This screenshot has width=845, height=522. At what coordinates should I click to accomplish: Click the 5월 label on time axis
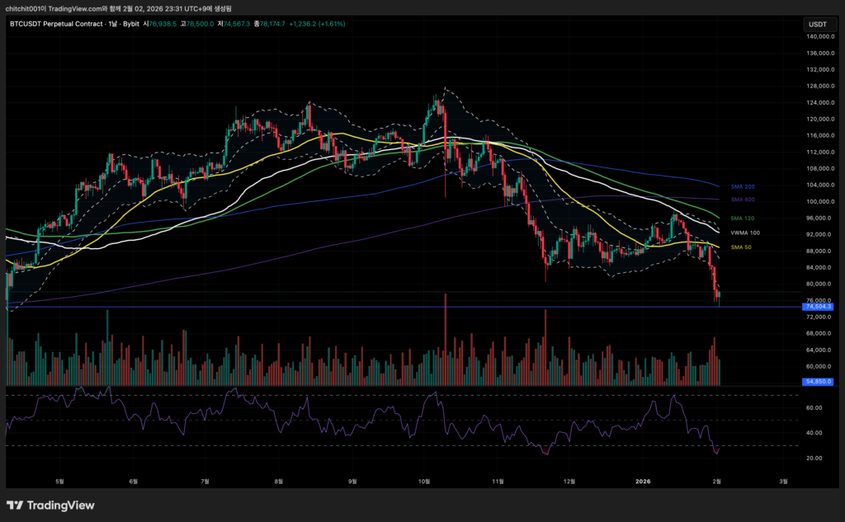[x=59, y=480]
